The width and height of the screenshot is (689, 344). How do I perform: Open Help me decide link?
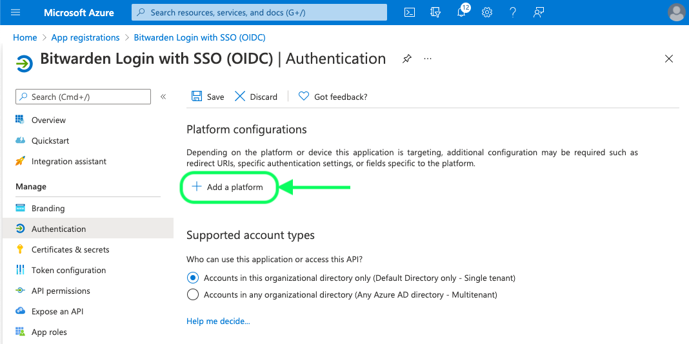219,321
